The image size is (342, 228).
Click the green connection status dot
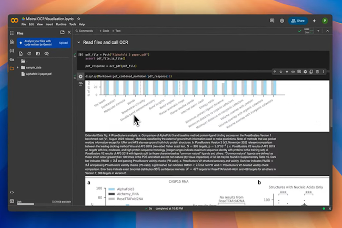[324, 209]
